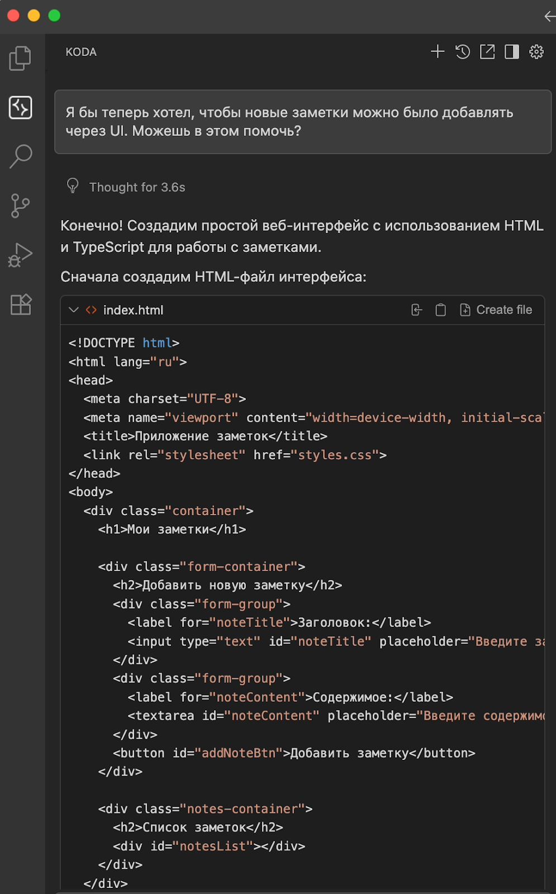Click the user message about adding notes via UI
Image resolution: width=556 pixels, height=894 pixels.
point(302,122)
